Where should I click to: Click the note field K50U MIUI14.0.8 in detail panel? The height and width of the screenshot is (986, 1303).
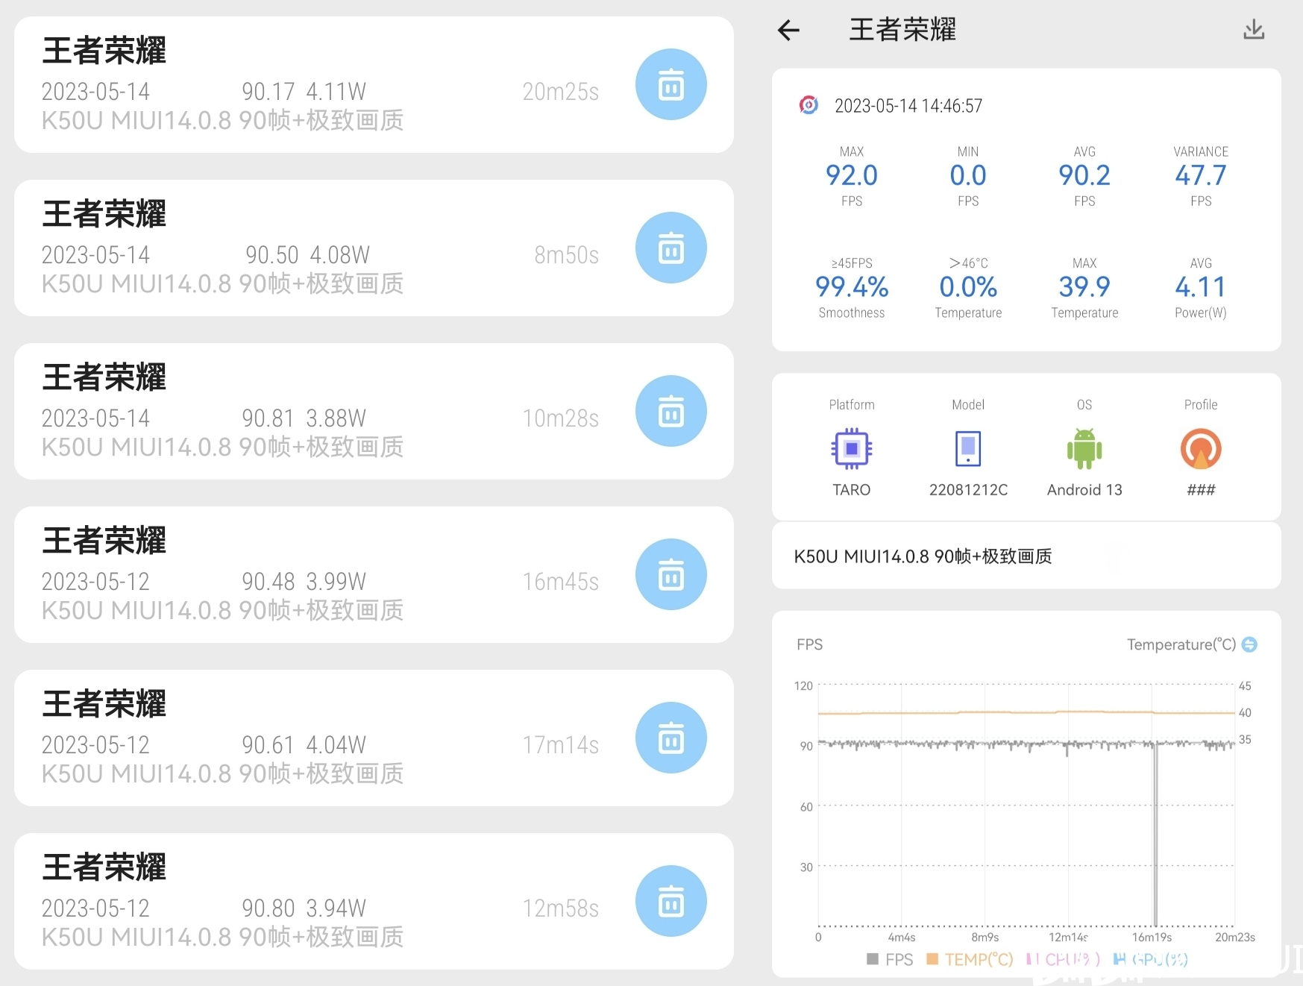coord(1026,556)
